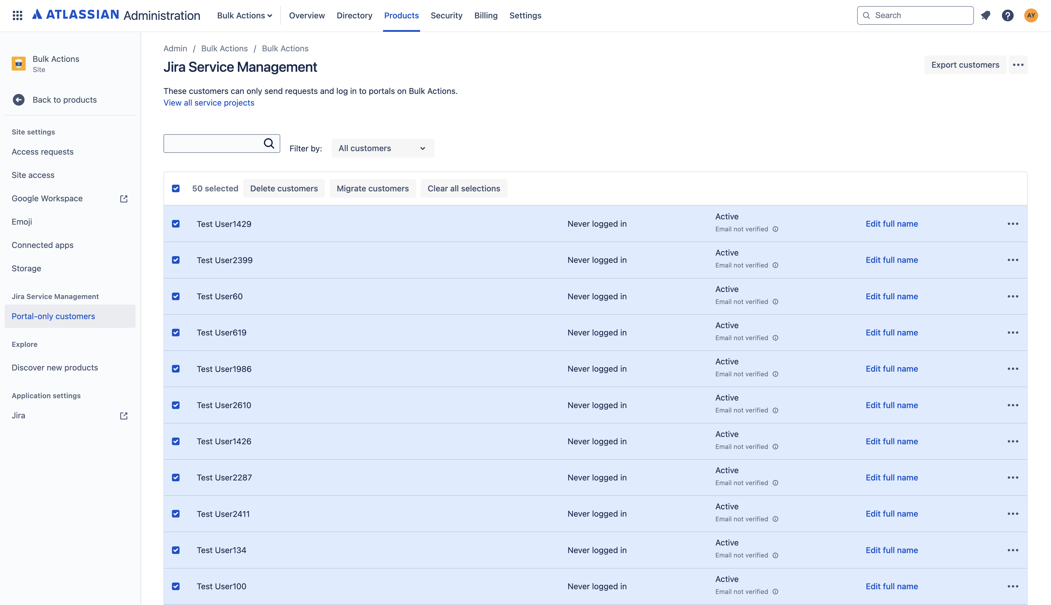Open the ellipsis menu for Test User1429
Screen dimensions: 1051x605
click(1013, 223)
